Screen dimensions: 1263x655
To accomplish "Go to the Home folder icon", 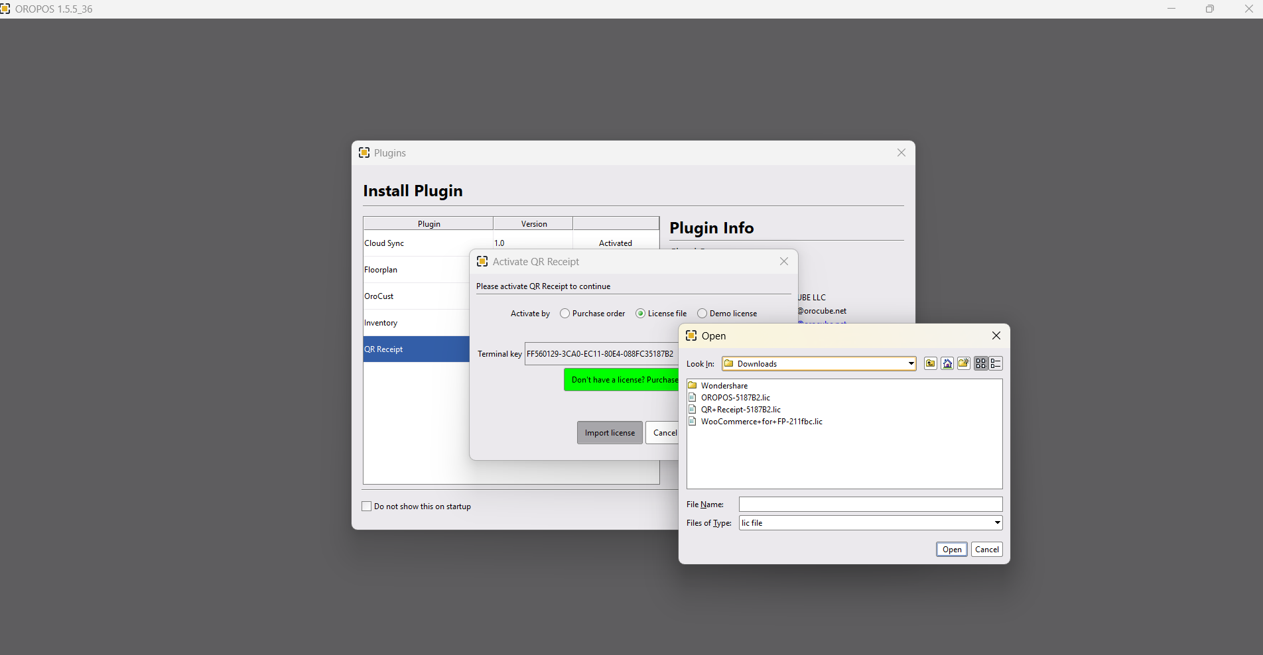I will point(947,363).
